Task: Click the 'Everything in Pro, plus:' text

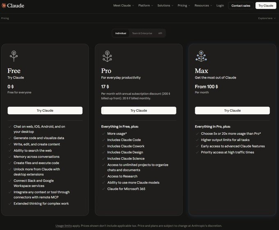Action: coord(213,126)
